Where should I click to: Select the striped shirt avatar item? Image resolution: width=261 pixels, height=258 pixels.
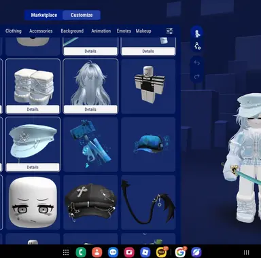point(148,86)
